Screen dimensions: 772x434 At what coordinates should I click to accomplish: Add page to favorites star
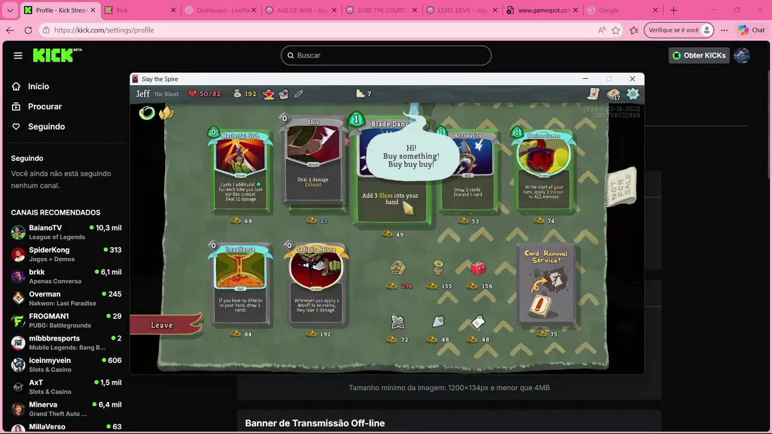click(616, 30)
